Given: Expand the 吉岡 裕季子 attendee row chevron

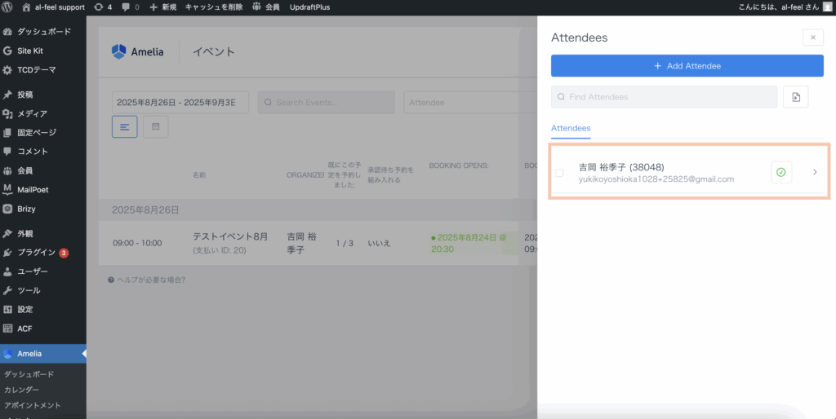Looking at the screenshot, I should [x=814, y=172].
